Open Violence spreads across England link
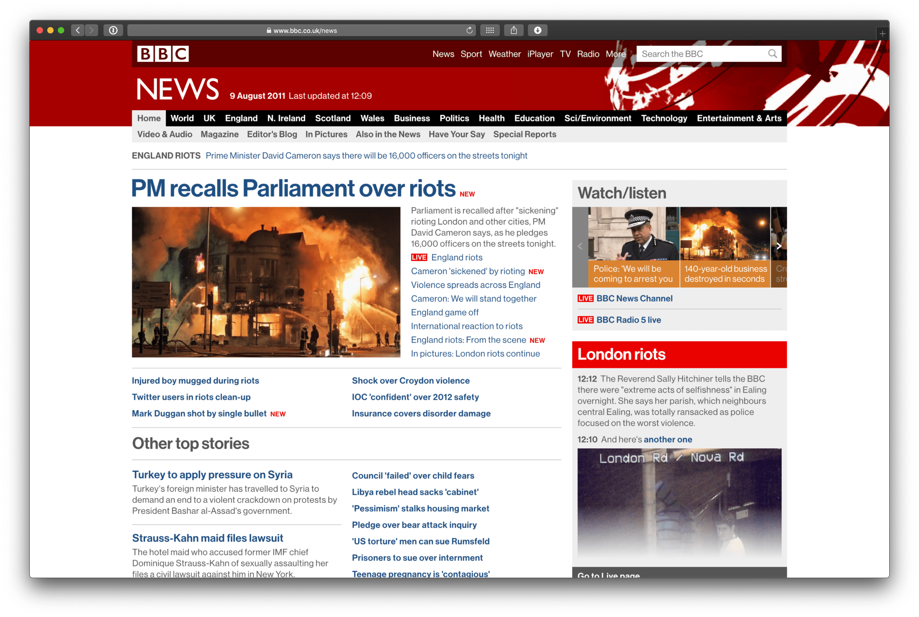 pos(475,285)
